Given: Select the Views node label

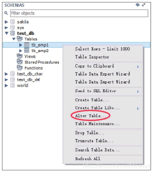Looking at the screenshot, I should point(30,57).
